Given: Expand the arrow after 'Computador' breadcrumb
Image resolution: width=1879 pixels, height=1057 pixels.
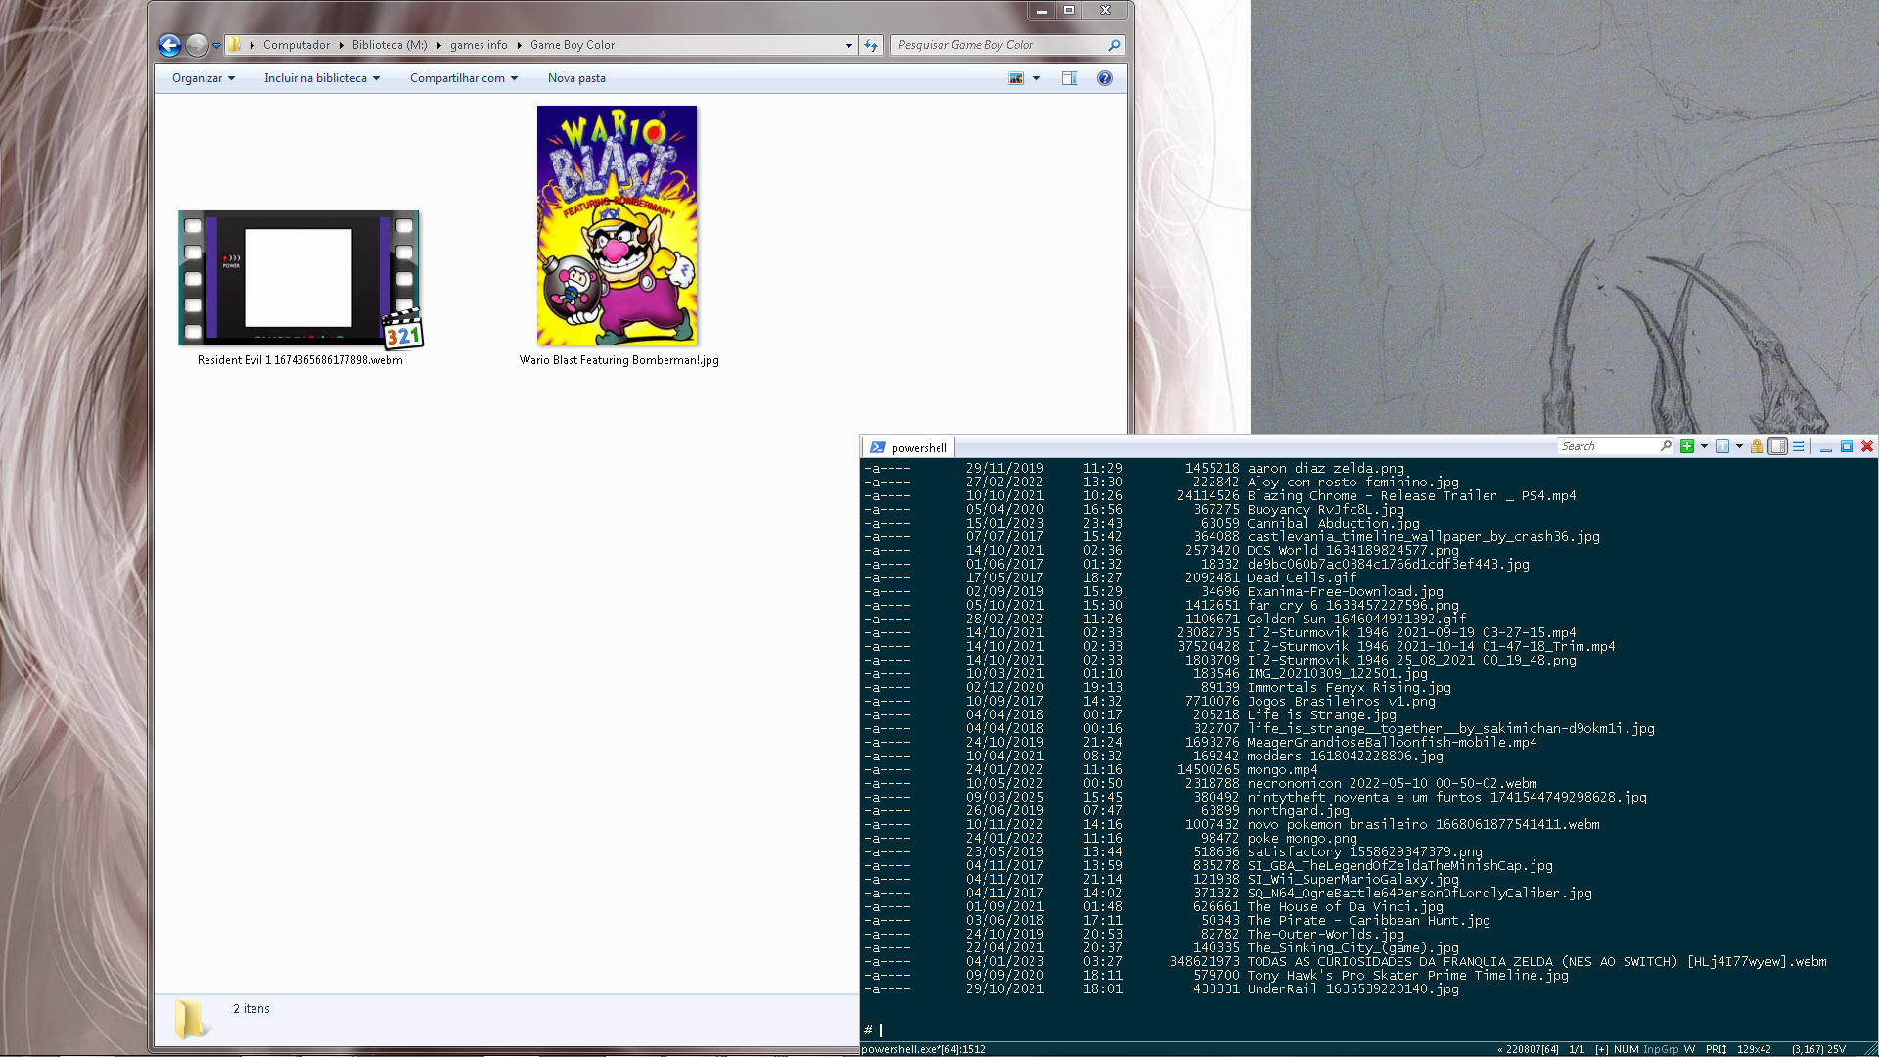Looking at the screenshot, I should click(x=341, y=45).
